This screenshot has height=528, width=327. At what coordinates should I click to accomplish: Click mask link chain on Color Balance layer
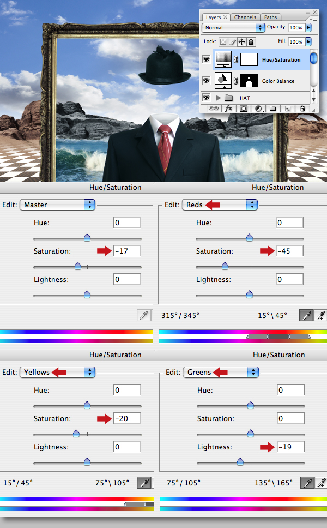pyautogui.click(x=236, y=81)
